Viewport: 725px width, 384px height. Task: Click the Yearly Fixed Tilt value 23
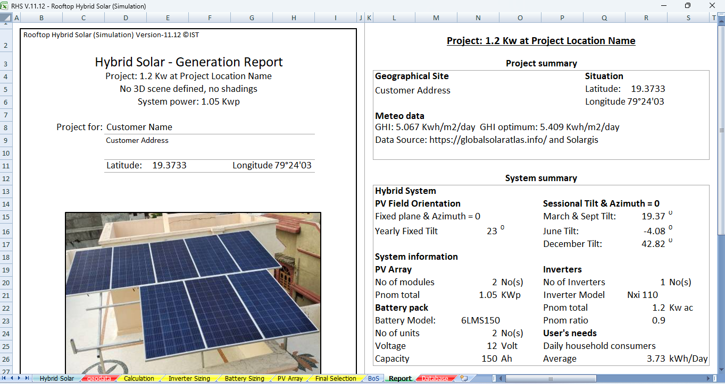491,231
